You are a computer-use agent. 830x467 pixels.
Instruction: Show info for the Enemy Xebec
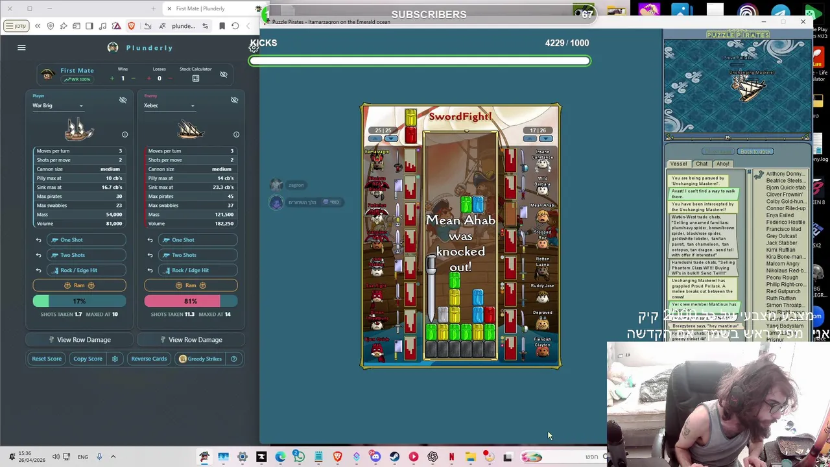236,134
